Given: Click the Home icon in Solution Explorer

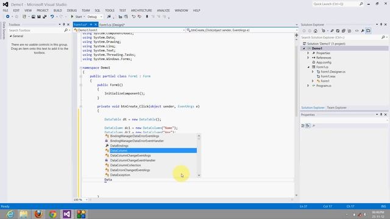Looking at the screenshot, I should pos(316,31).
